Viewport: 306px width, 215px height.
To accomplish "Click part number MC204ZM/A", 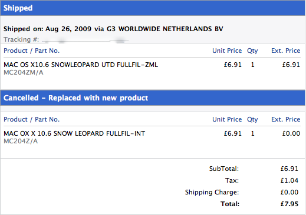I will 24,73.
